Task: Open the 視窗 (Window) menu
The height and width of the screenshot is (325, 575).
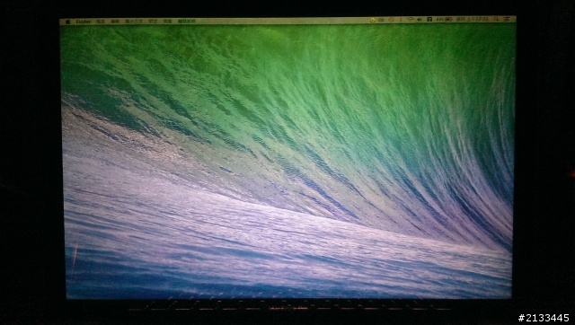Action: pyautogui.click(x=168, y=22)
